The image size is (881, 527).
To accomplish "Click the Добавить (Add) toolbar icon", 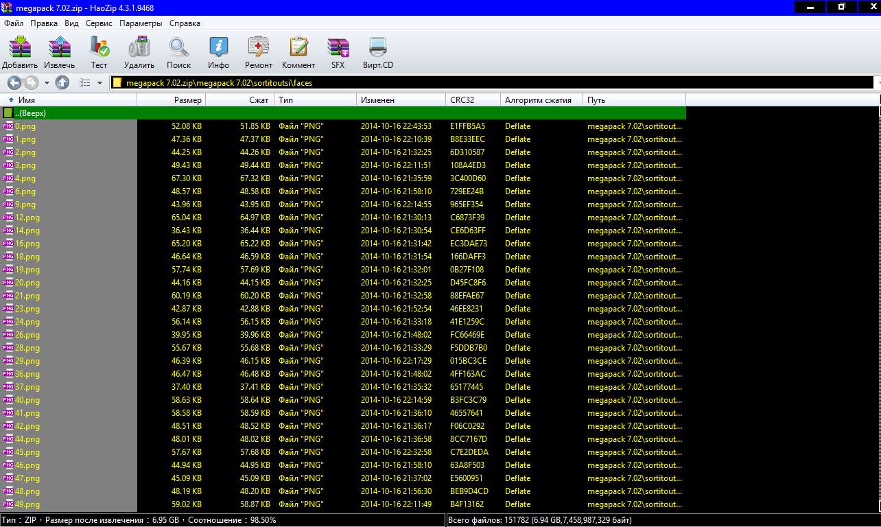I will tap(20, 48).
